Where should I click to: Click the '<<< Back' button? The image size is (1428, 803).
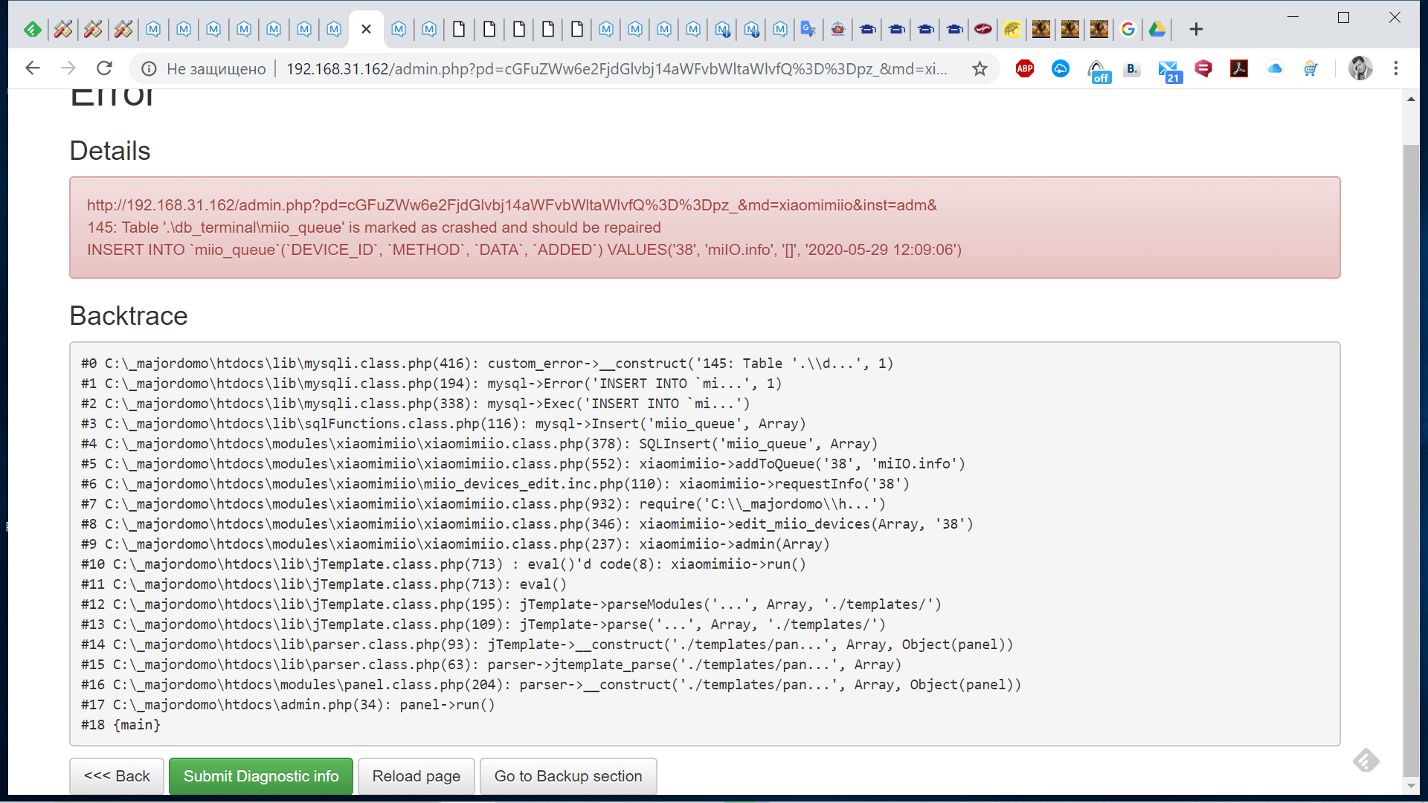pos(117,776)
